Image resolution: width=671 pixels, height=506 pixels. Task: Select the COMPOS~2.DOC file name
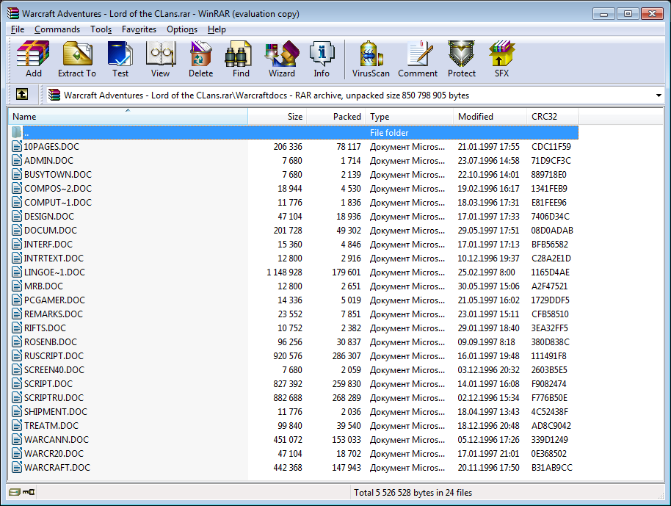coord(58,188)
